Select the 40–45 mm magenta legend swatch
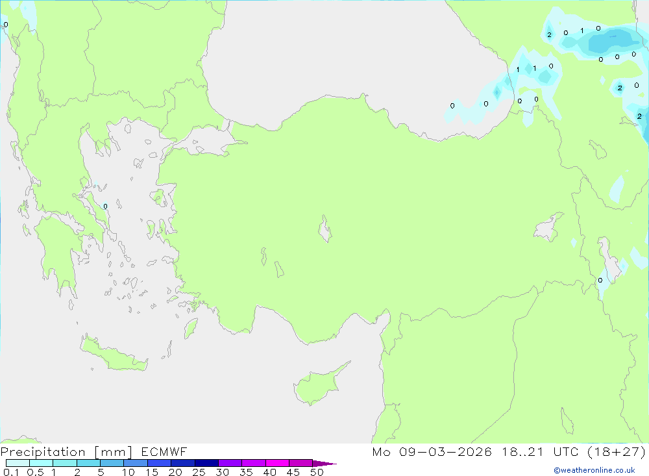The width and height of the screenshot is (649, 476). tap(277, 463)
